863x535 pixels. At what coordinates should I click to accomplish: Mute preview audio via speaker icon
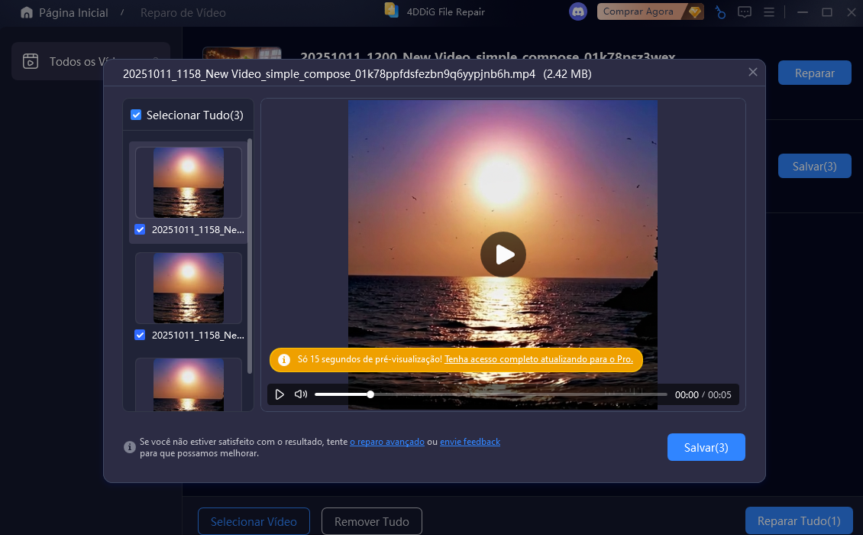point(300,394)
